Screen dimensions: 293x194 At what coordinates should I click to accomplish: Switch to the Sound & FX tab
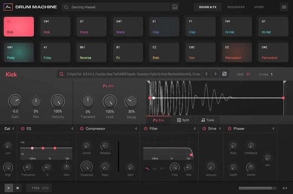coord(208,7)
